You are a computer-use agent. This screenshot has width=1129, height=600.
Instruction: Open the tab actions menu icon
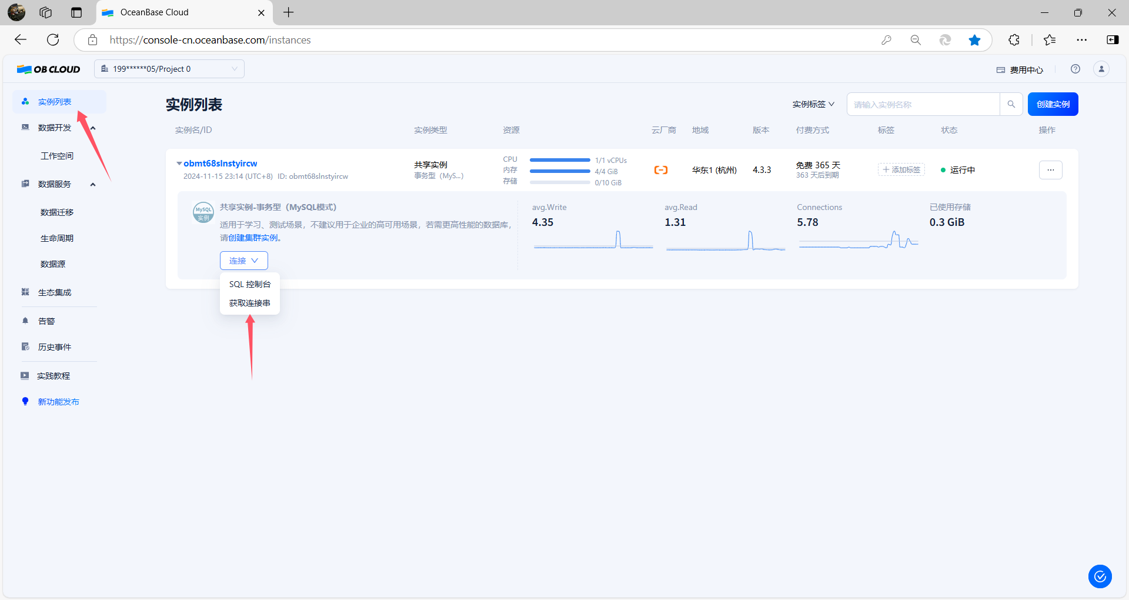pyautogui.click(x=76, y=12)
